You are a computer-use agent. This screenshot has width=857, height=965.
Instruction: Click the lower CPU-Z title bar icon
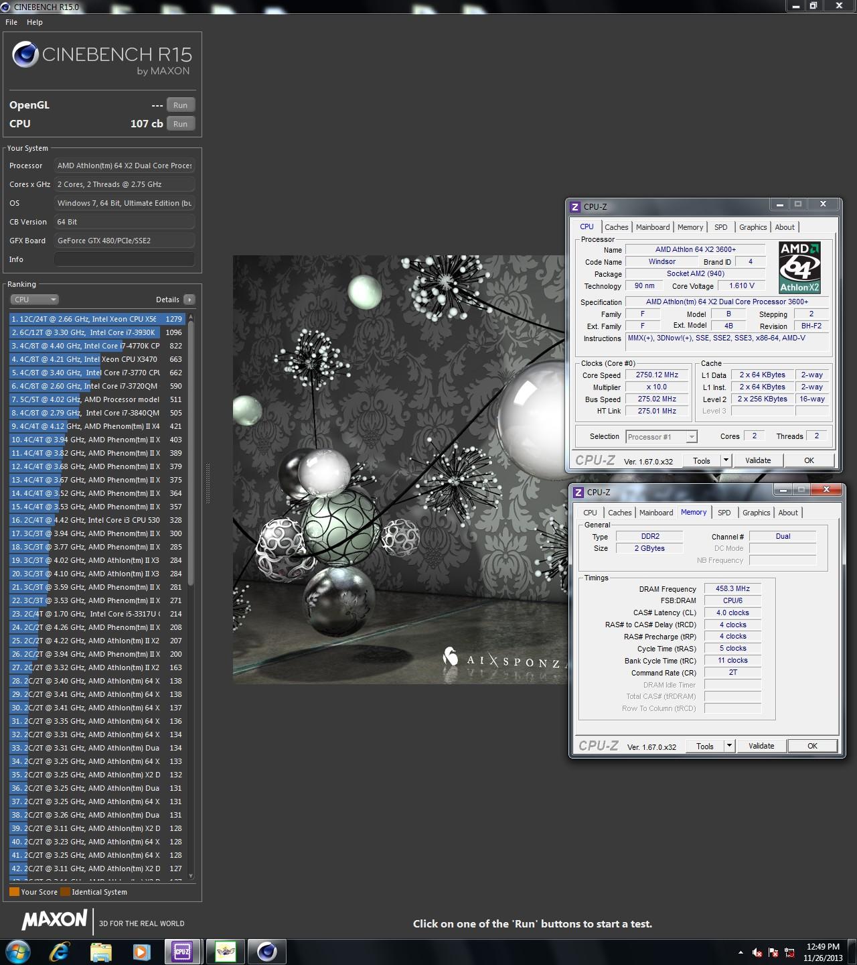(x=578, y=492)
